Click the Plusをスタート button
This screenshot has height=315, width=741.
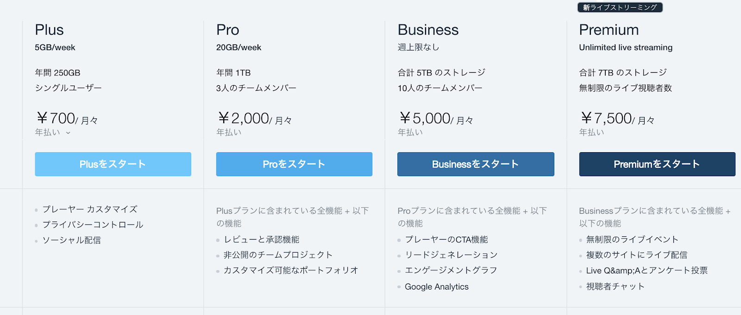pyautogui.click(x=113, y=164)
